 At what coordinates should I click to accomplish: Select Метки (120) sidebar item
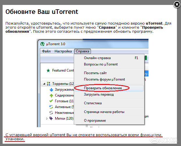pyautogui.click(x=64, y=118)
